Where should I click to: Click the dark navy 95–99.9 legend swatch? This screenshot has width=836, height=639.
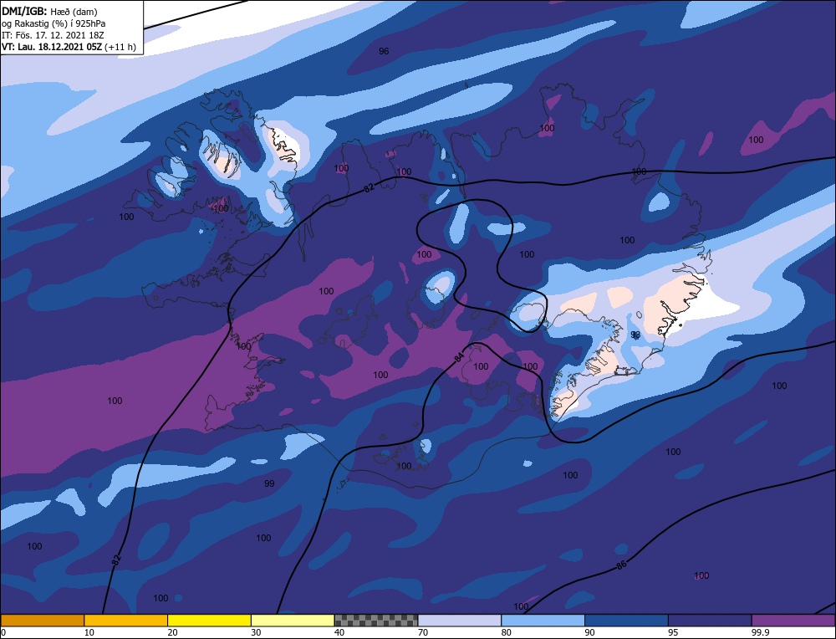click(710, 620)
